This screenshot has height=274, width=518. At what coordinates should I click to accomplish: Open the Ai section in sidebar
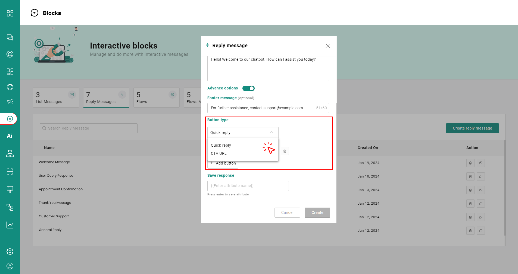10,136
